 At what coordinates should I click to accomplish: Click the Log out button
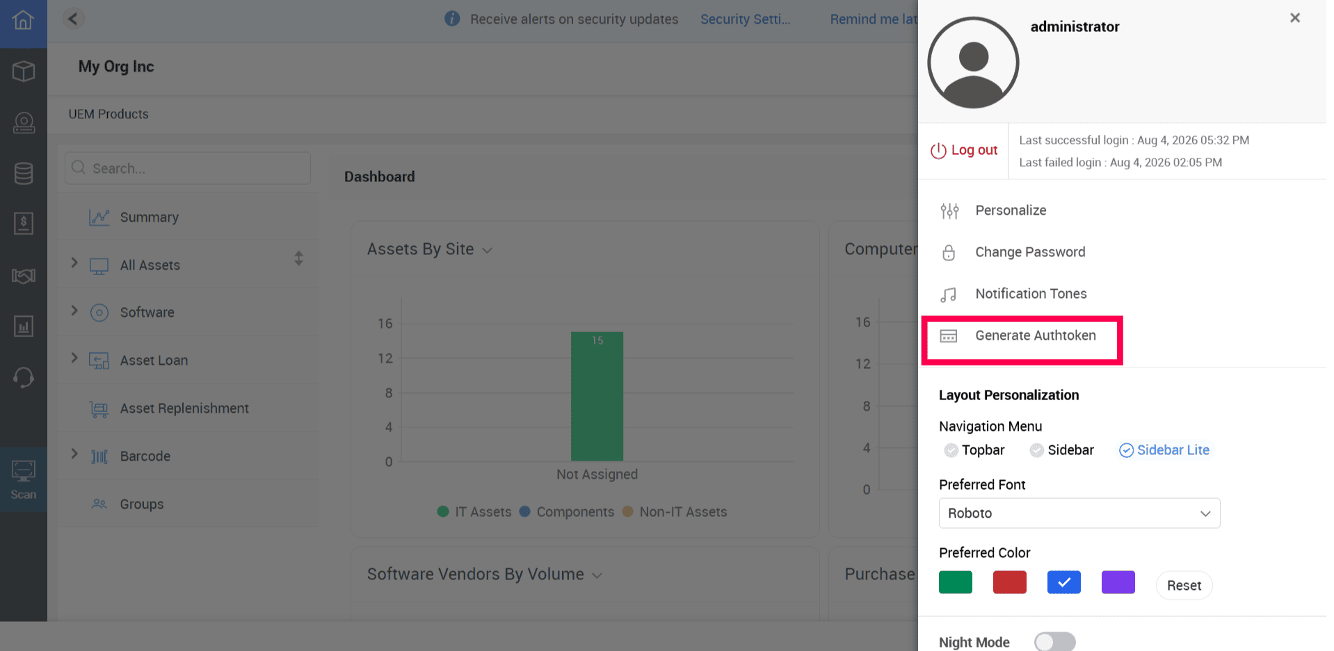pyautogui.click(x=964, y=150)
